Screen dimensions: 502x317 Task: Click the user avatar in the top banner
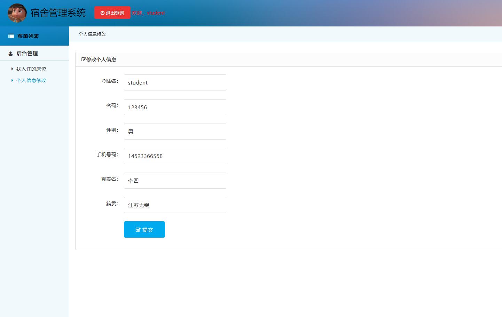click(x=17, y=13)
